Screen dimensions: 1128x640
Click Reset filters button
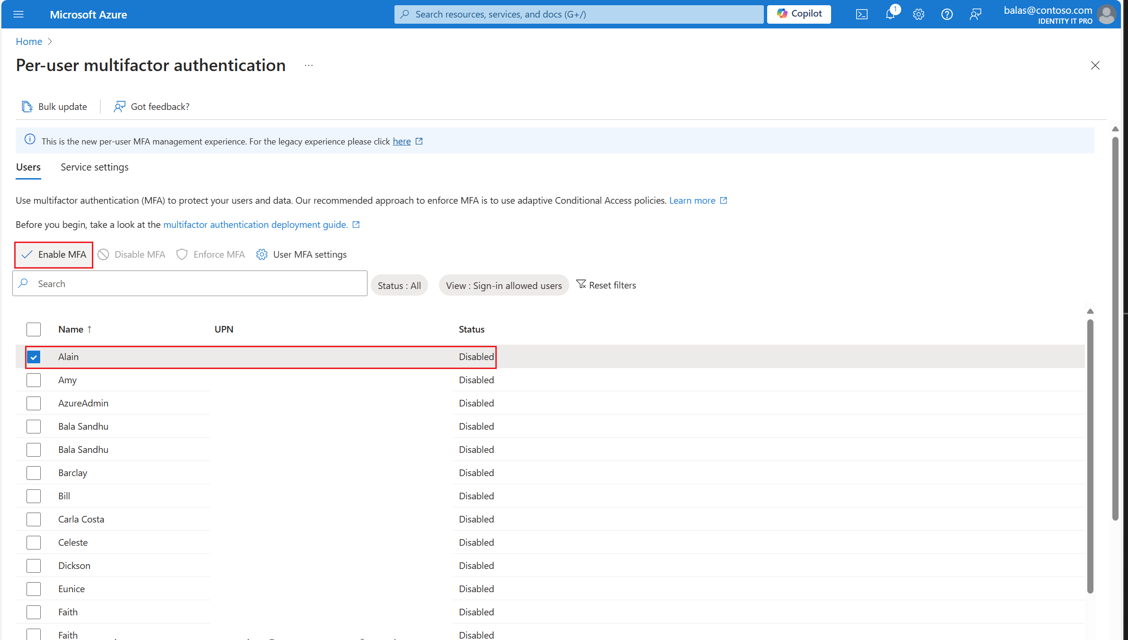coord(607,284)
